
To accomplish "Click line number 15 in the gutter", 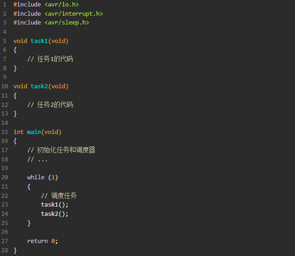I will coord(5,132).
